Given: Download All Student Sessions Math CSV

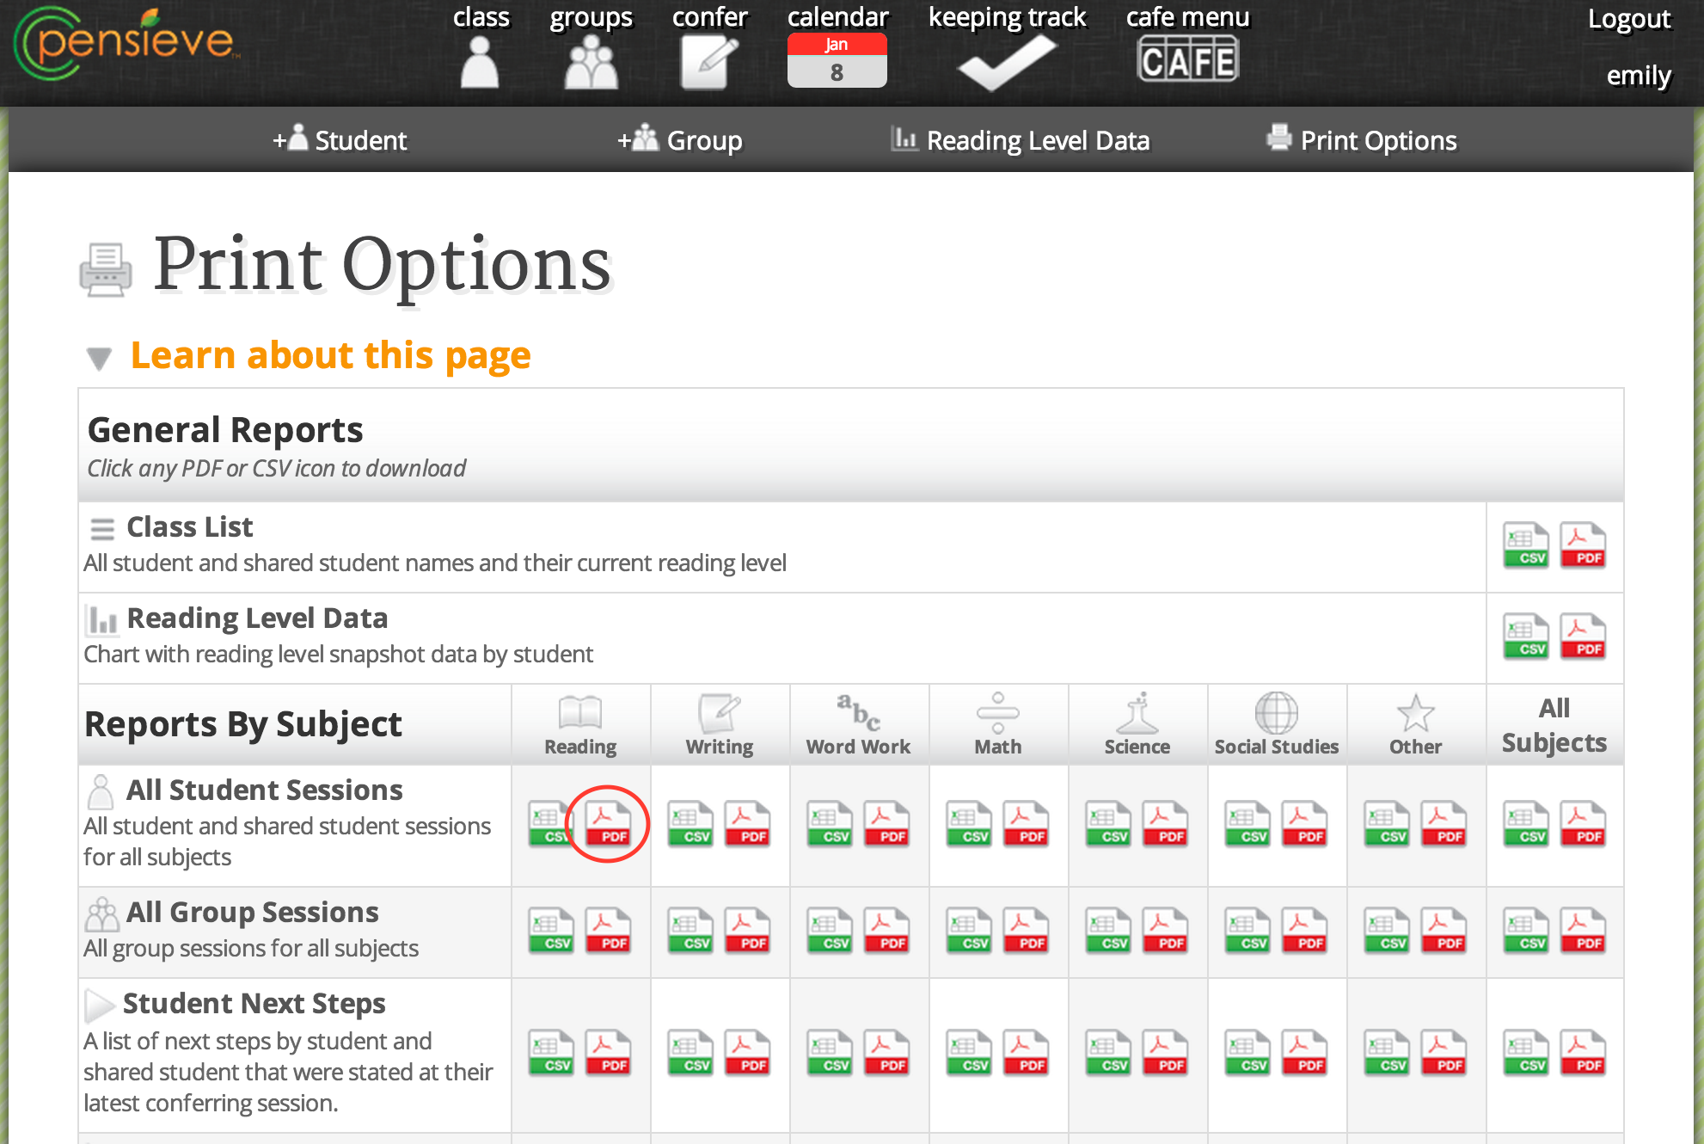Looking at the screenshot, I should click(969, 824).
